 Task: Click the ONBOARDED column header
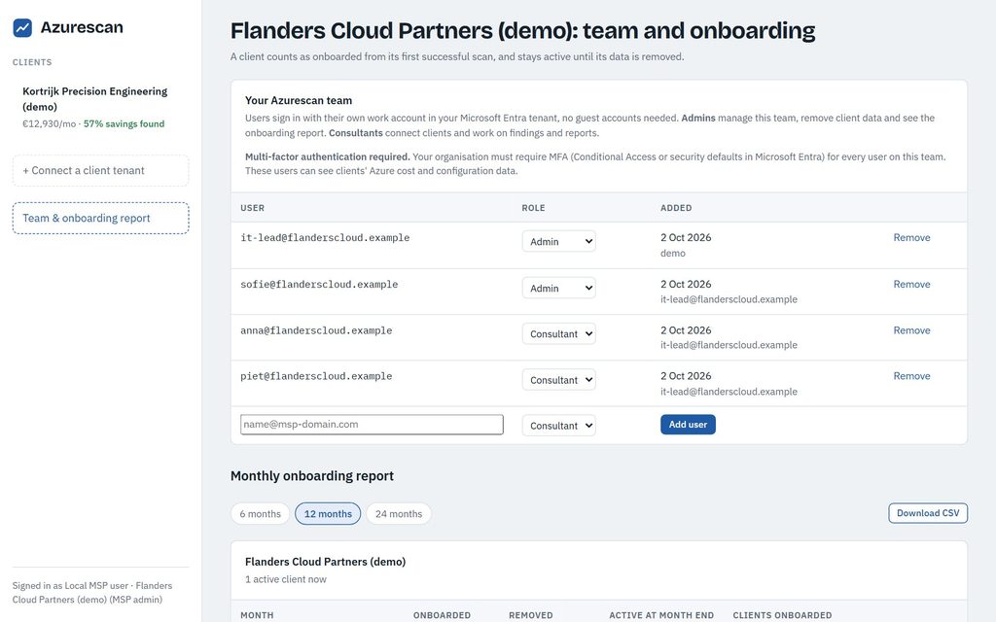[443, 615]
